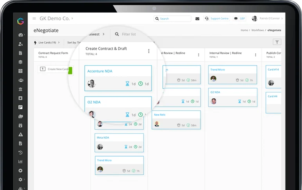
Task: Open the Meta NDA card
Action: tap(119, 143)
